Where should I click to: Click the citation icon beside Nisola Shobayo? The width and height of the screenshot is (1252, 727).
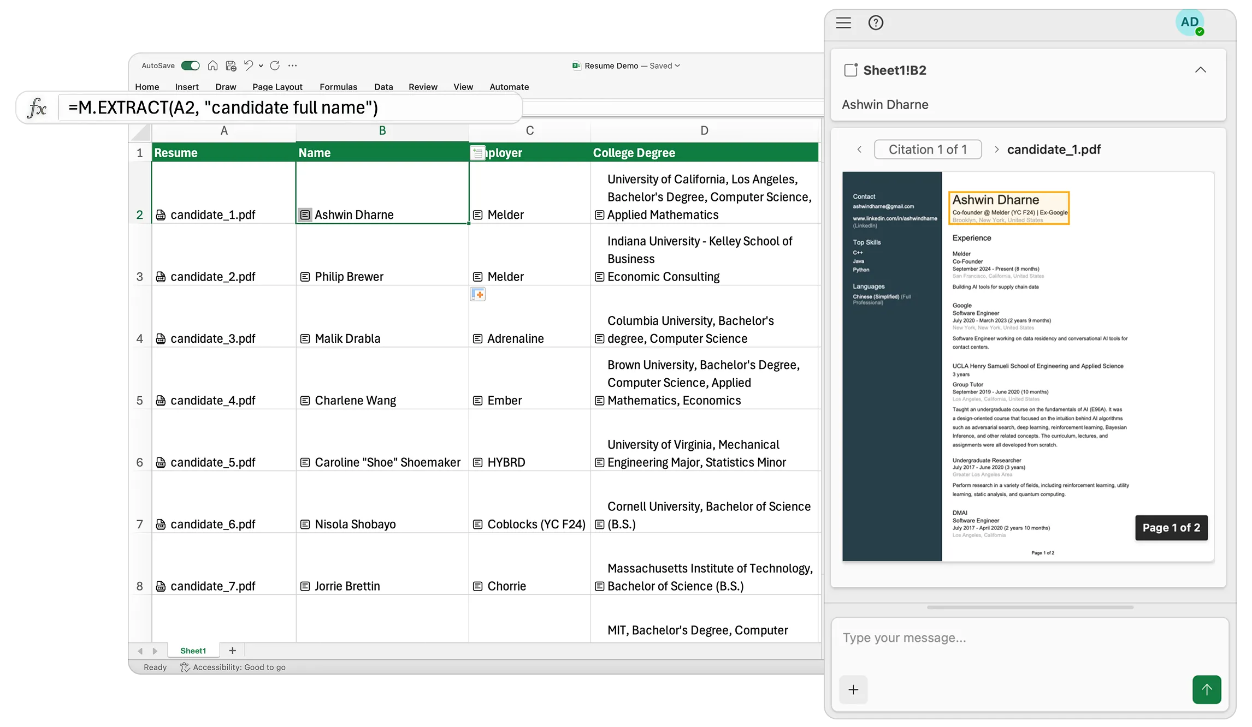pos(305,525)
